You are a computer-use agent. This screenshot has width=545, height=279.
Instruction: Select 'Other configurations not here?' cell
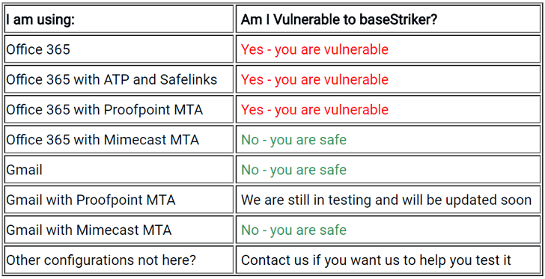[118, 260]
